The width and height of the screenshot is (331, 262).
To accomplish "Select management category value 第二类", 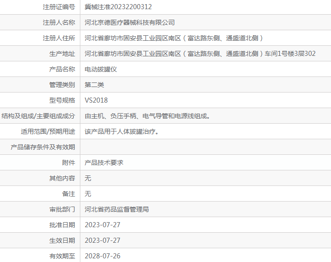I will [95, 85].
